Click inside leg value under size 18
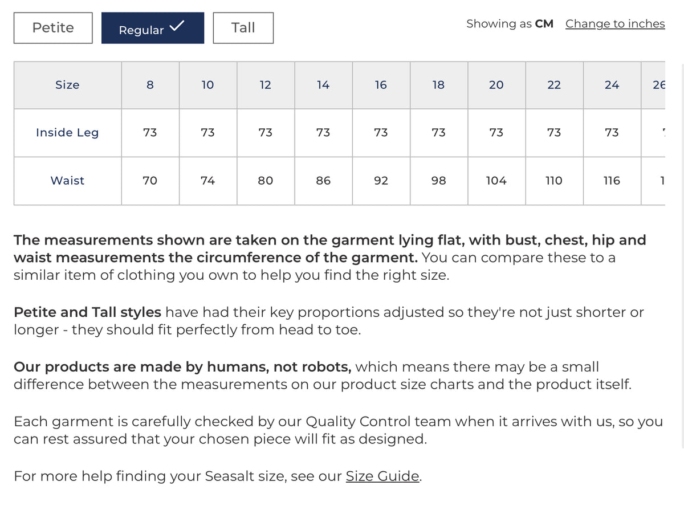 pos(438,133)
